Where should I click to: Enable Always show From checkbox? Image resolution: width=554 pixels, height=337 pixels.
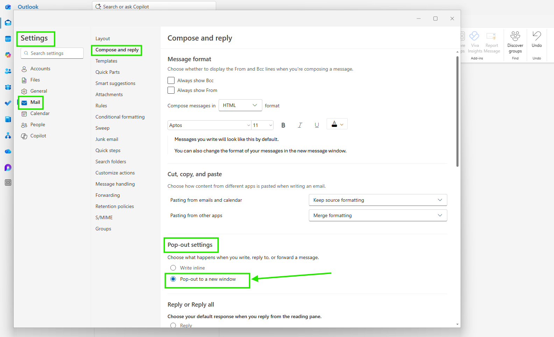[x=171, y=90]
